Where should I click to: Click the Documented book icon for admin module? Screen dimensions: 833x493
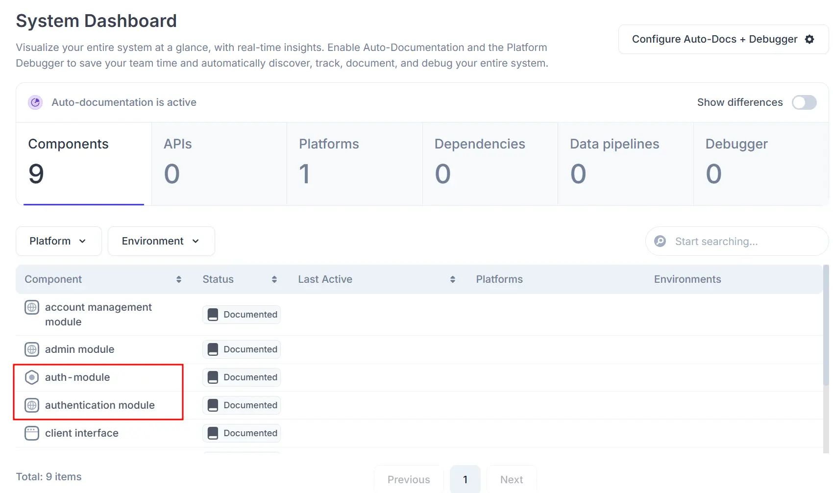pos(213,349)
